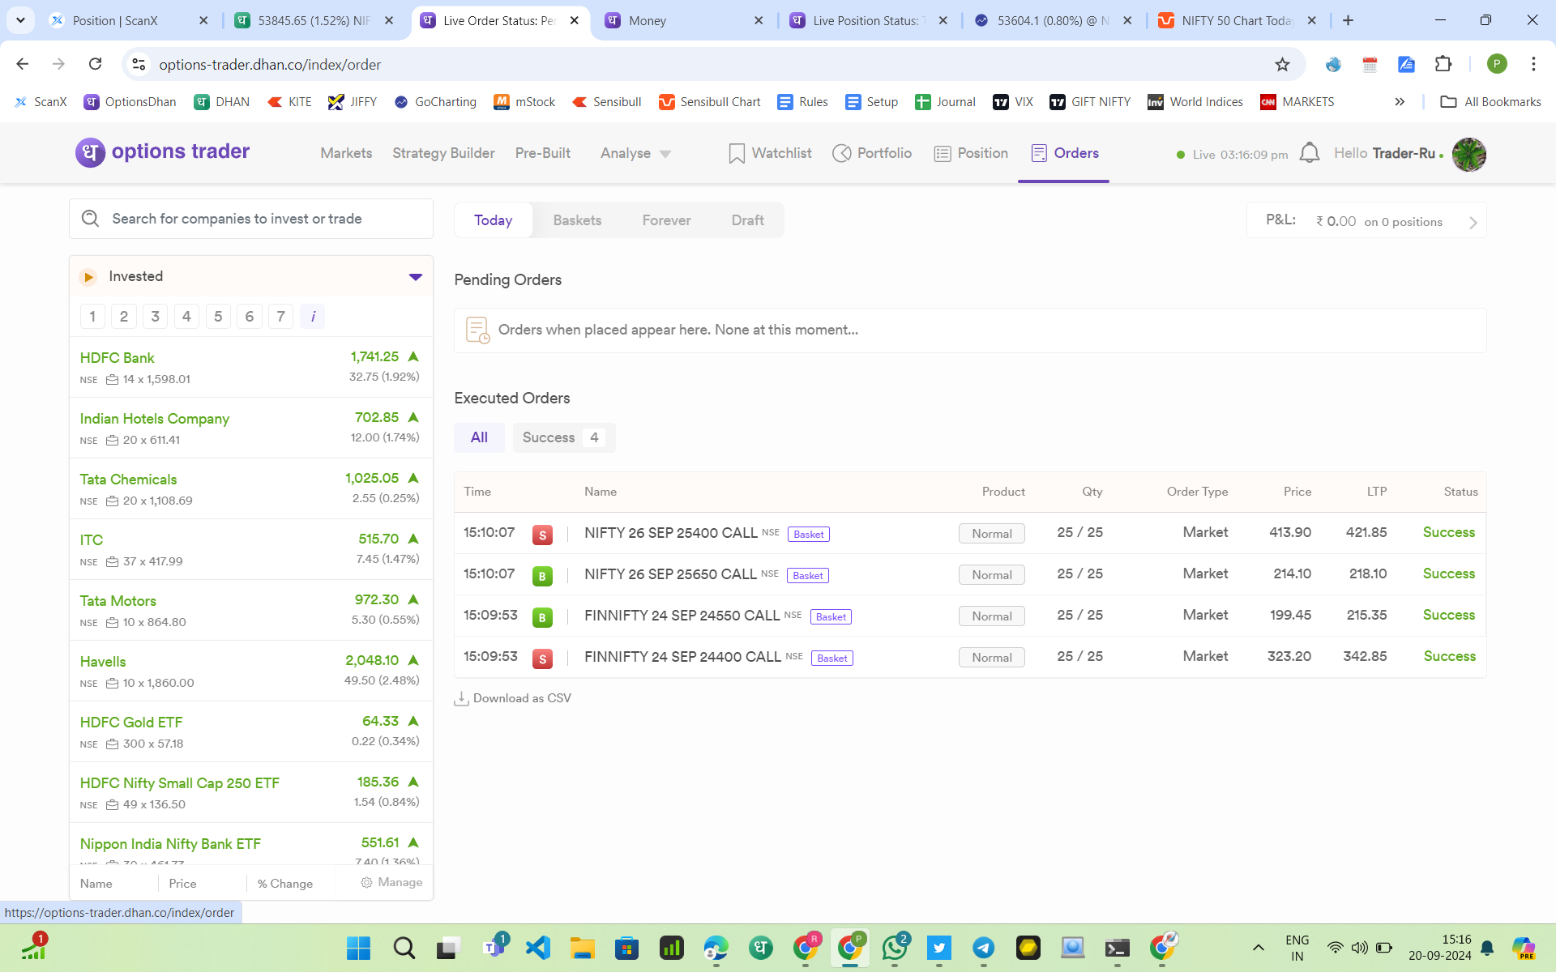Click the Basket tag on NIFTY 25650 CALL
The image size is (1556, 972).
808,576
